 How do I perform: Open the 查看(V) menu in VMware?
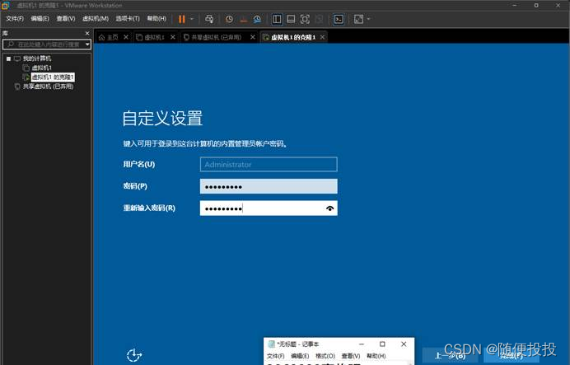[x=65, y=19]
